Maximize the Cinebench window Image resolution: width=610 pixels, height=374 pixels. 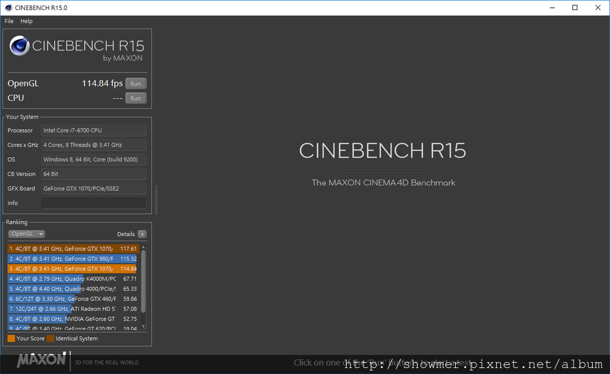point(575,8)
